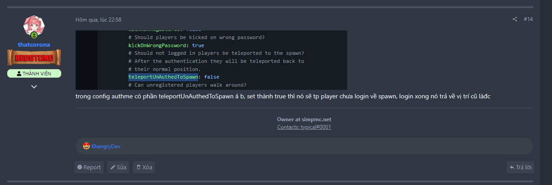Enlarge the authme config code screenshot
This screenshot has width=552, height=185.
211,60
